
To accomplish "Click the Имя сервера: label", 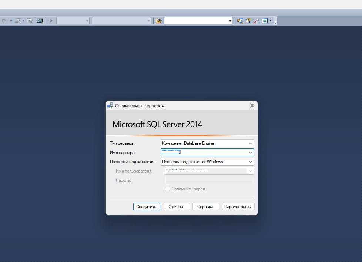I will pyautogui.click(x=123, y=153).
